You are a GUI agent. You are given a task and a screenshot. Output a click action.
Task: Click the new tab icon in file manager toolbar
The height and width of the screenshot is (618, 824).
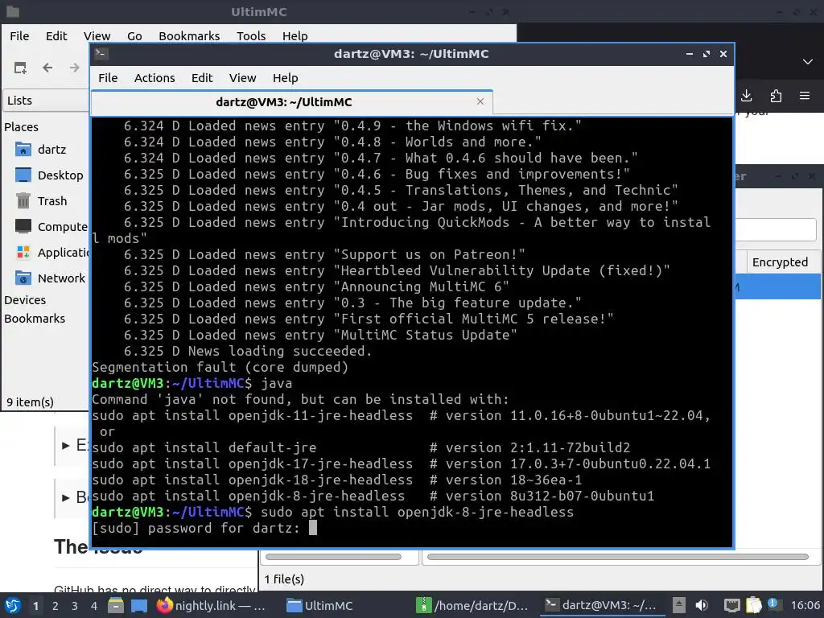(20, 68)
